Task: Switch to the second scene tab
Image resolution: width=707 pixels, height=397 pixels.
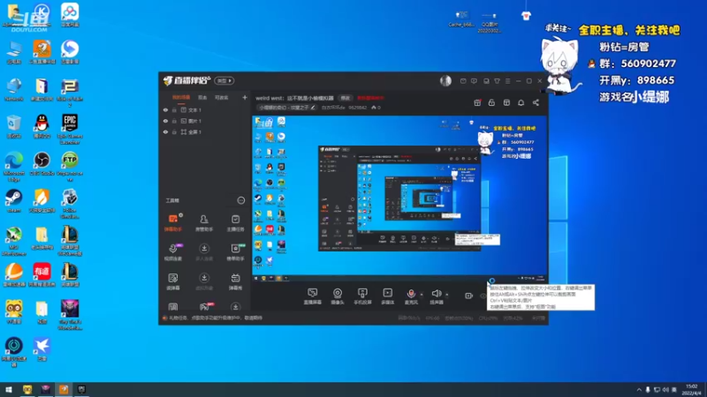Action: point(202,98)
